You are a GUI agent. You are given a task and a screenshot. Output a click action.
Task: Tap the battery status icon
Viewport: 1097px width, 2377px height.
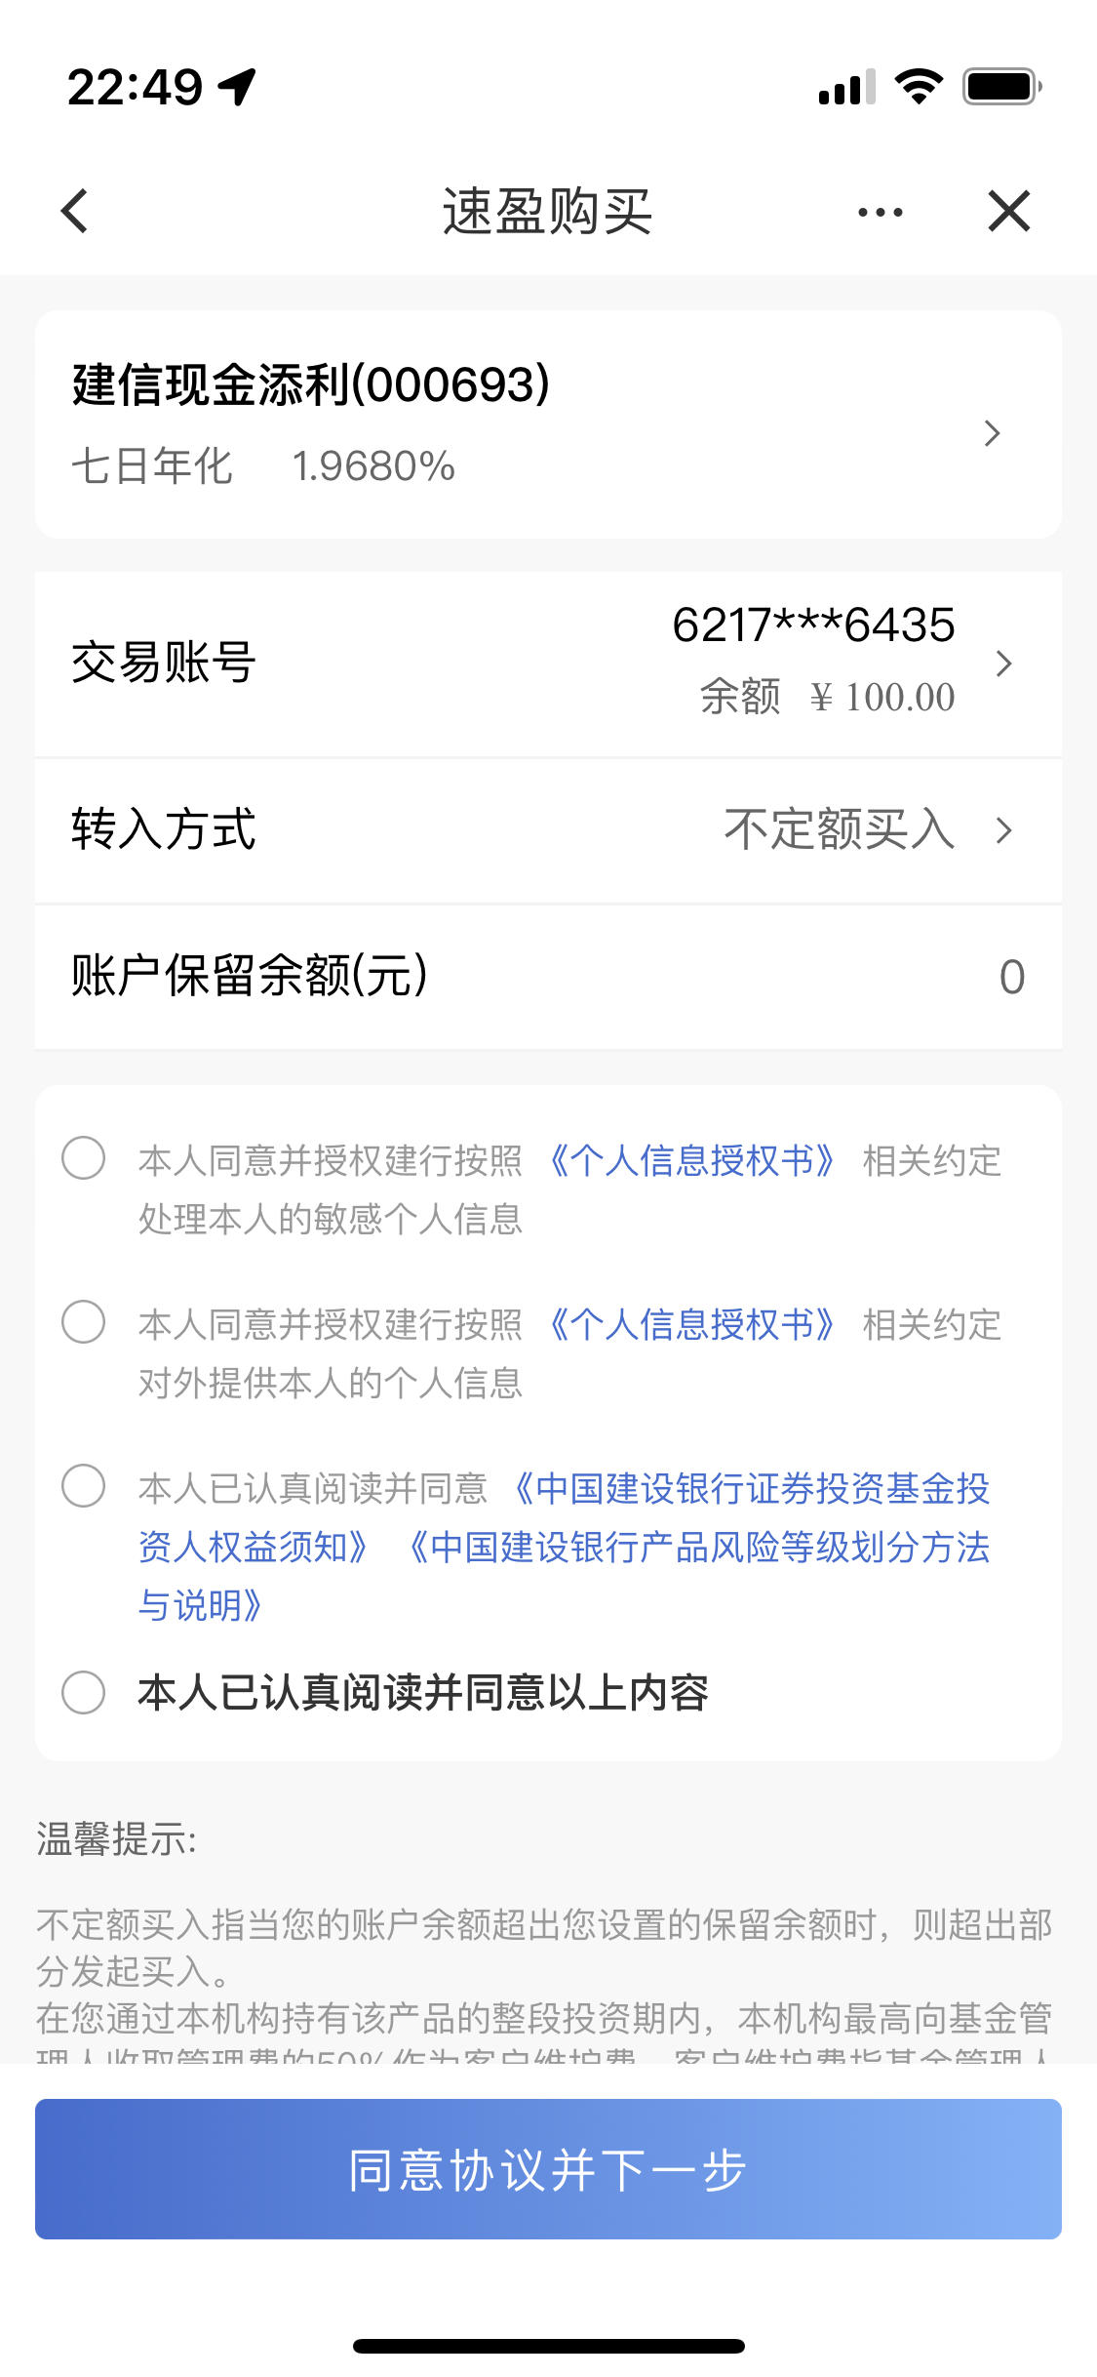[1002, 86]
